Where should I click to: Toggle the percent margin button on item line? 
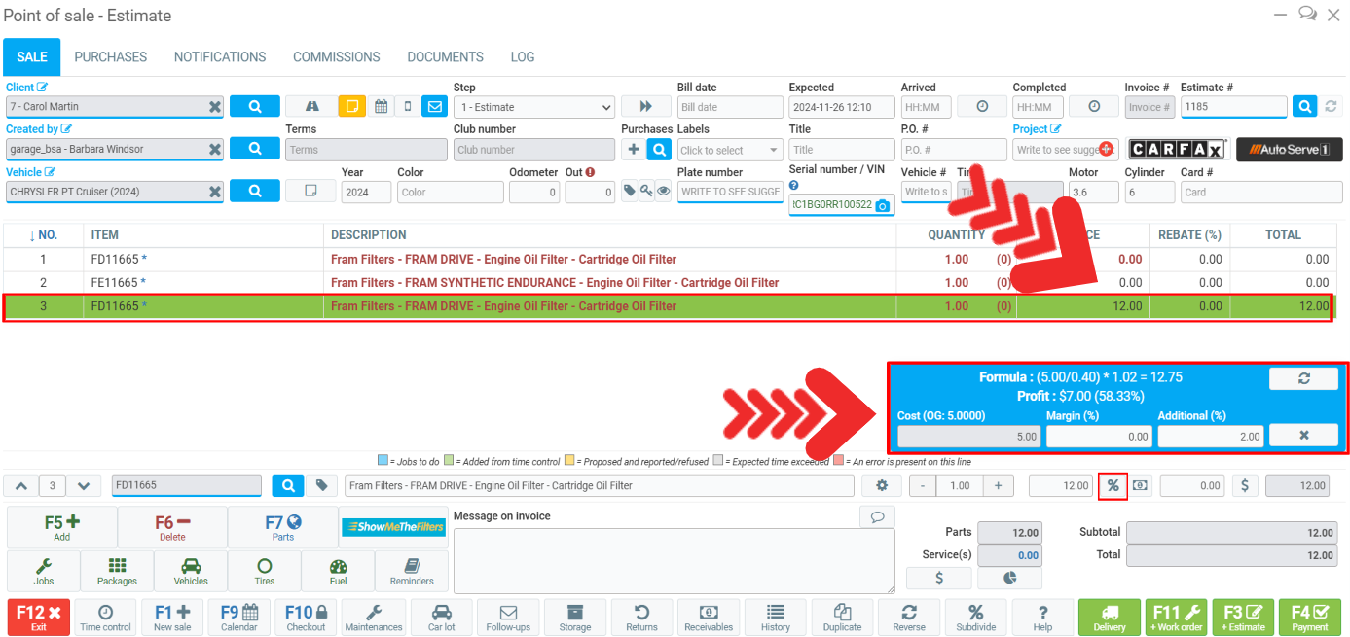[1113, 485]
